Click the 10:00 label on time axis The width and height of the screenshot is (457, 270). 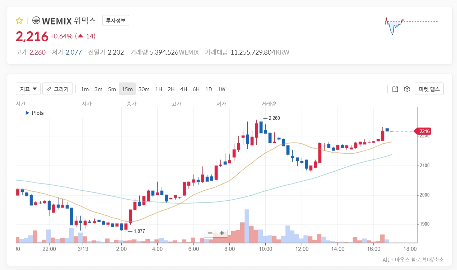(265, 248)
